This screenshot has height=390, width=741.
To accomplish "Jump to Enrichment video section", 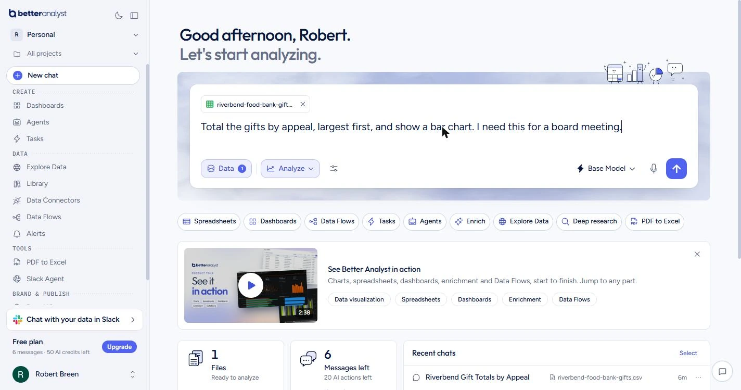I will click(x=525, y=299).
